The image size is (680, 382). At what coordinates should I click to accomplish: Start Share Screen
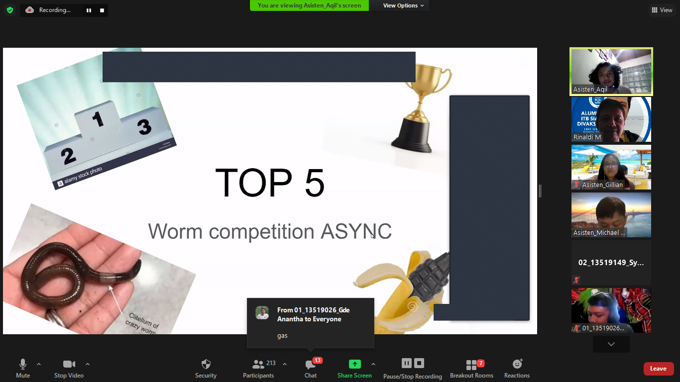click(x=354, y=369)
